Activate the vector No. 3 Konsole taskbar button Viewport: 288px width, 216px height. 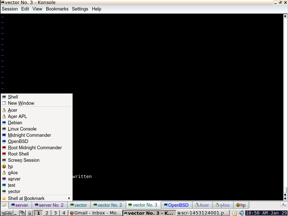click(x=149, y=213)
